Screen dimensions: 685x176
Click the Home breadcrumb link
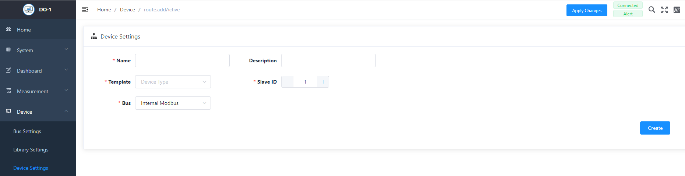[104, 10]
